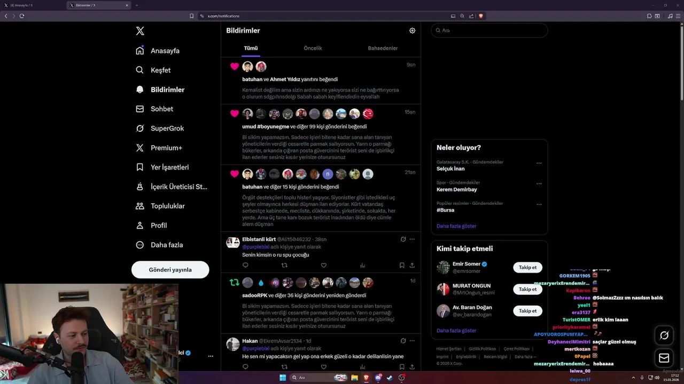The image size is (684, 384).
Task: Open more options for Kerem Demirbay trend
Action: pyautogui.click(x=539, y=184)
